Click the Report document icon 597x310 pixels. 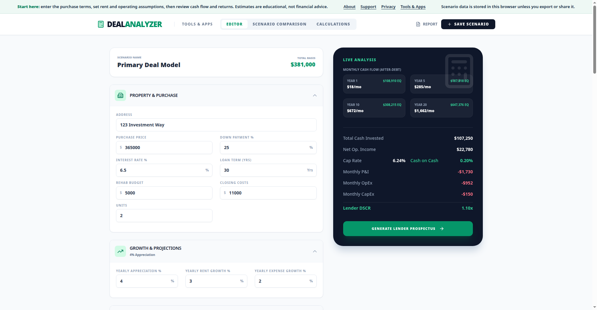click(418, 24)
